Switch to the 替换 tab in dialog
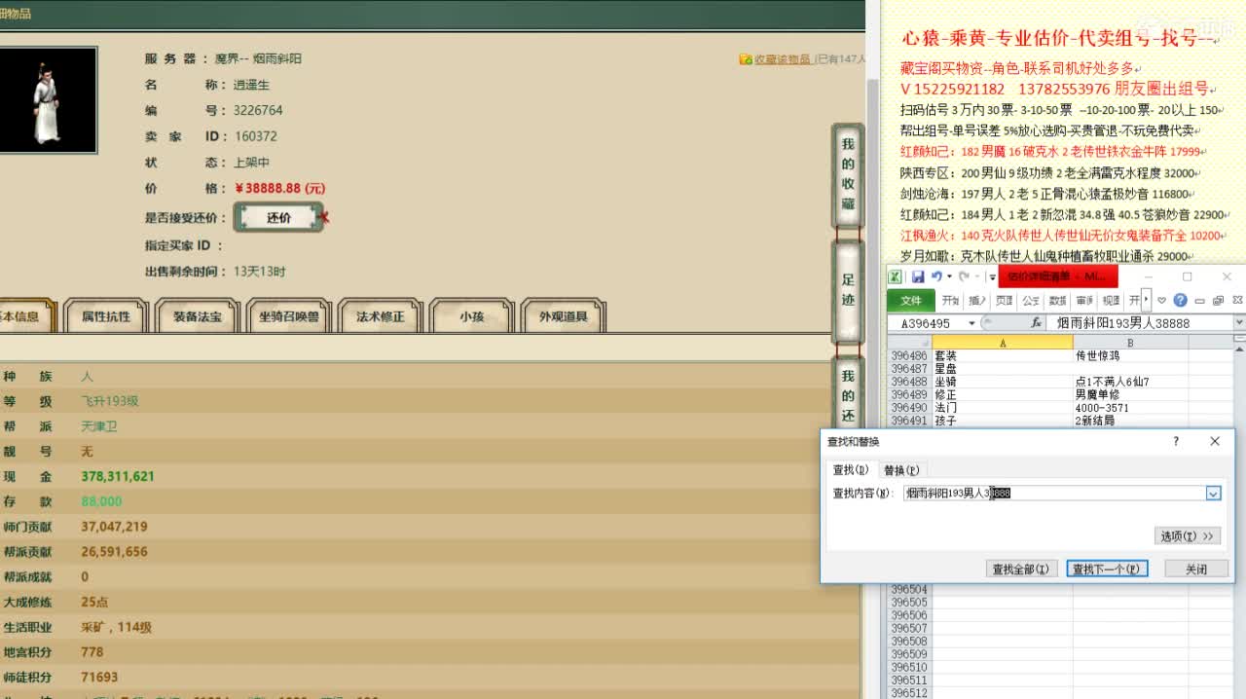 (901, 470)
